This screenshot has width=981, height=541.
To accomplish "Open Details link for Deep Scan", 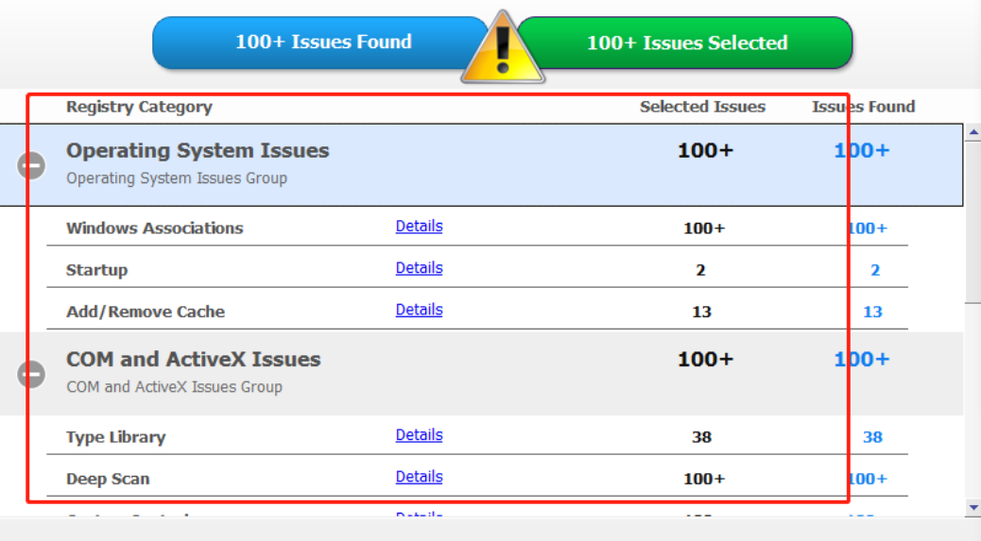I will click(420, 477).
